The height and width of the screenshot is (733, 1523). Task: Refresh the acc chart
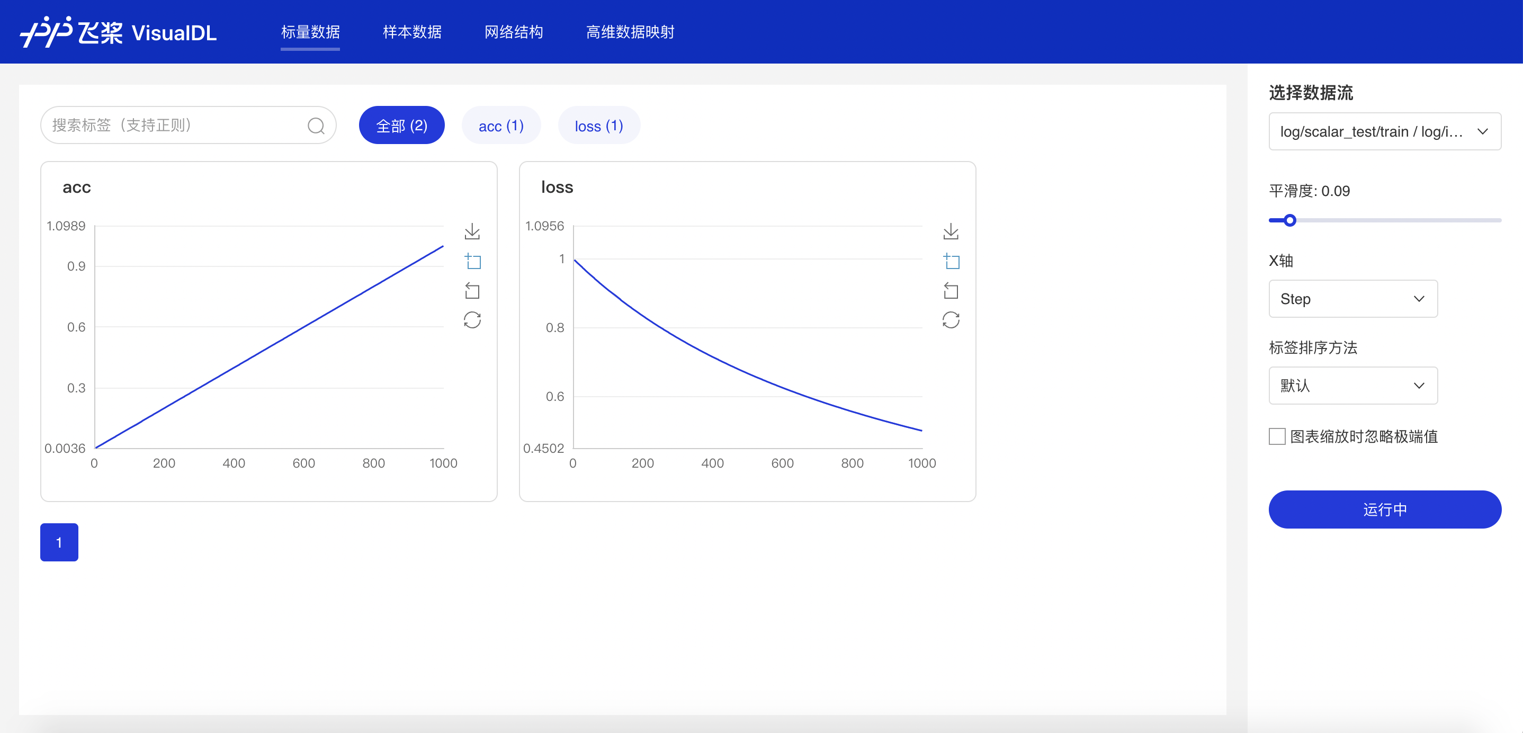[472, 320]
